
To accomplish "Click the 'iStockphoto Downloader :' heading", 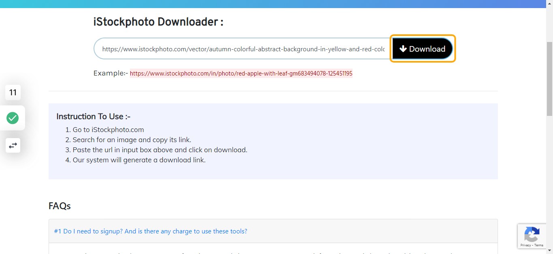I will pyautogui.click(x=158, y=22).
